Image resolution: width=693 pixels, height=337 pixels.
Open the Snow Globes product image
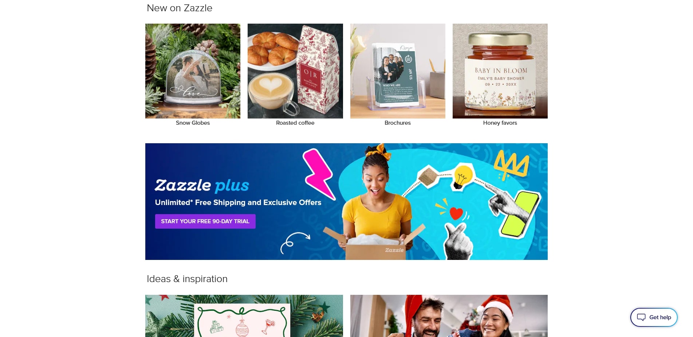(193, 71)
